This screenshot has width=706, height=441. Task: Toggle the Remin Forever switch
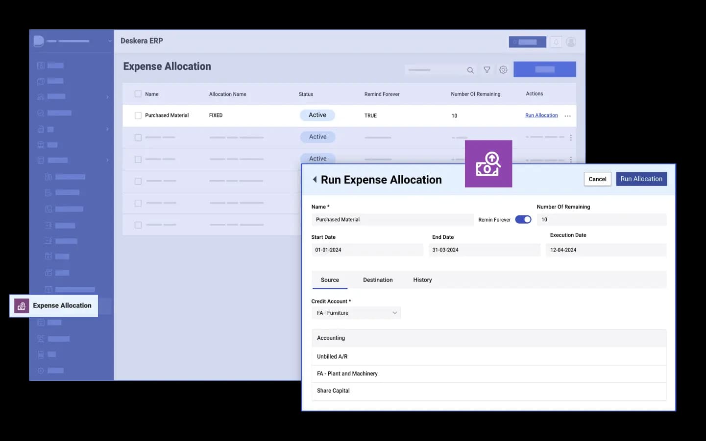(x=523, y=220)
